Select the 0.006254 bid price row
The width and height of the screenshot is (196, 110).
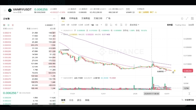29,98
